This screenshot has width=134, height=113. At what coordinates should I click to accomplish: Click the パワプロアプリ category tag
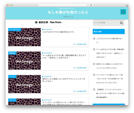tap(15, 30)
